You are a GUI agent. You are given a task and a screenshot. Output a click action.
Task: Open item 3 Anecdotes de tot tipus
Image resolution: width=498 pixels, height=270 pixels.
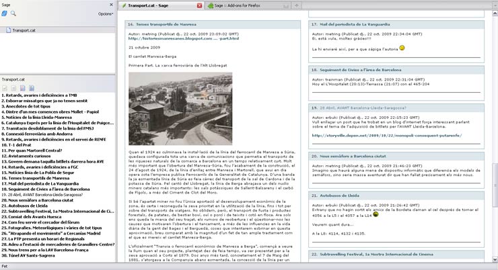tap(26, 106)
